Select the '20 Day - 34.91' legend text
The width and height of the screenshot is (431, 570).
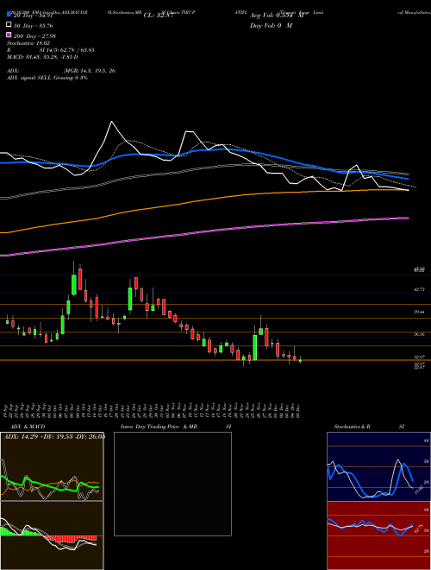pyautogui.click(x=34, y=16)
